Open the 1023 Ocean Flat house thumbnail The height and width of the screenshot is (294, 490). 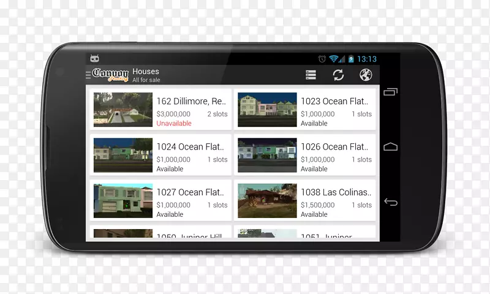(x=267, y=110)
